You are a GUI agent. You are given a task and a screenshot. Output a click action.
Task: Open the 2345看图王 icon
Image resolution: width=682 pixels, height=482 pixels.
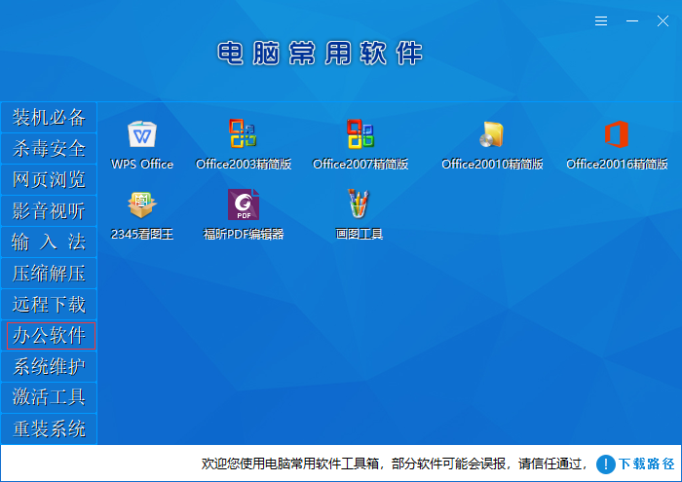pos(142,204)
